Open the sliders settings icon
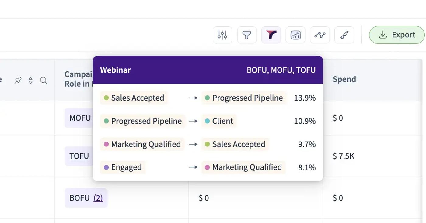Image resolution: width=426 pixels, height=223 pixels. click(x=222, y=35)
